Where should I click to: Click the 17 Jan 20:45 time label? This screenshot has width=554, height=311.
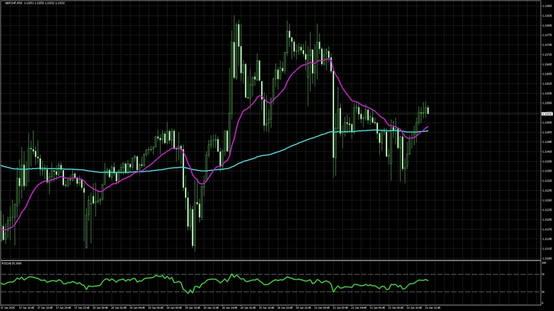coord(64,307)
